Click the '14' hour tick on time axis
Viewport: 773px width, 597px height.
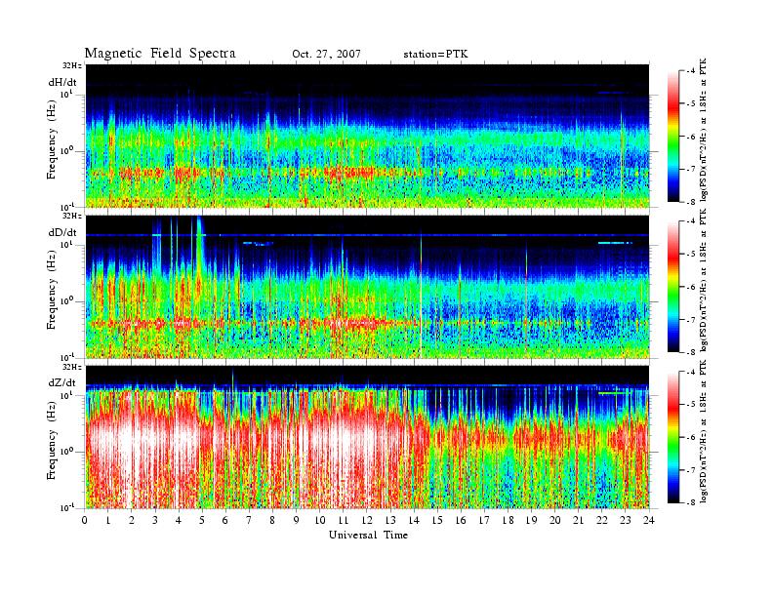pyautogui.click(x=414, y=521)
